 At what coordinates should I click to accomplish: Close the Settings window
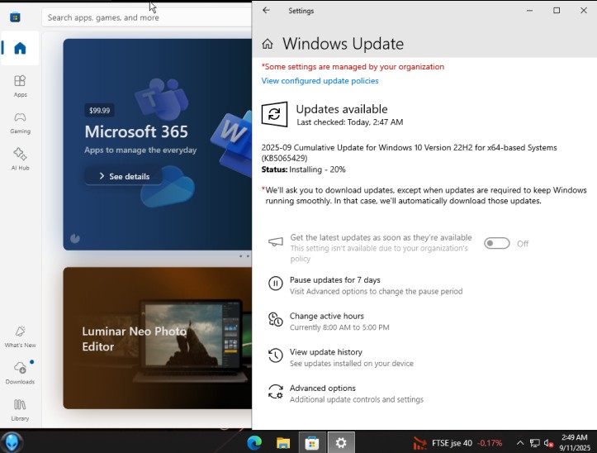[x=584, y=11]
